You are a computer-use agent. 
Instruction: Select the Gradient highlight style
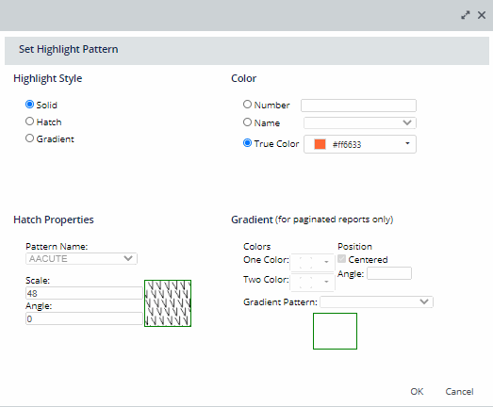[29, 138]
